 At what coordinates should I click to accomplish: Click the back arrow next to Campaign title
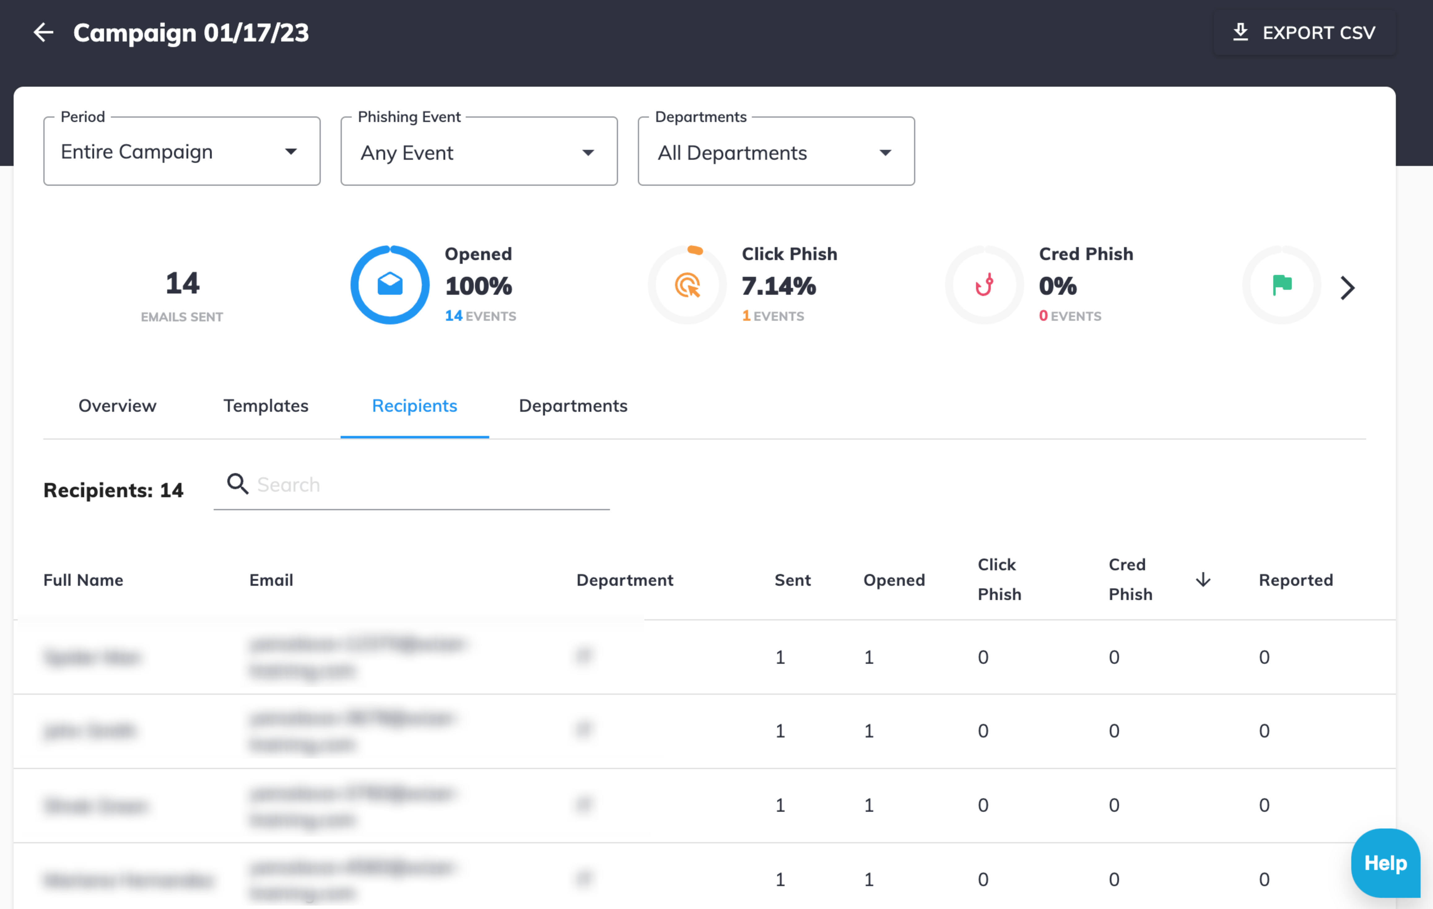click(x=43, y=32)
